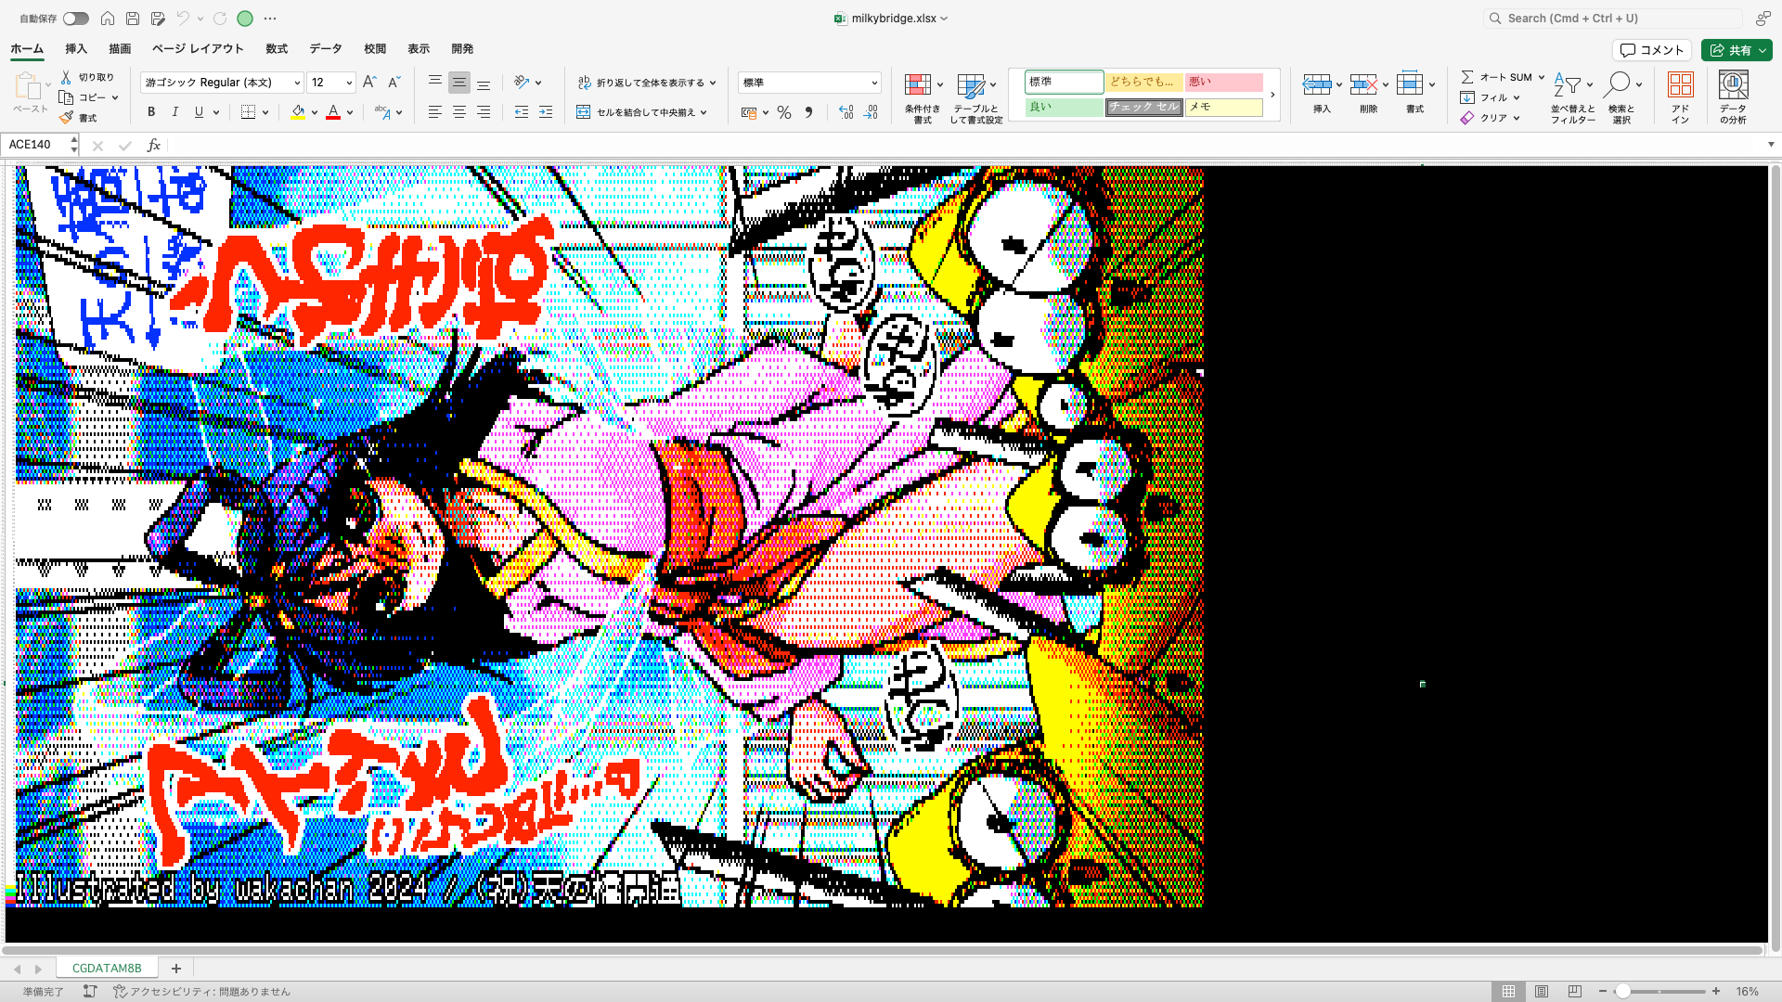Align text to top
The image size is (1782, 1002).
(434, 83)
